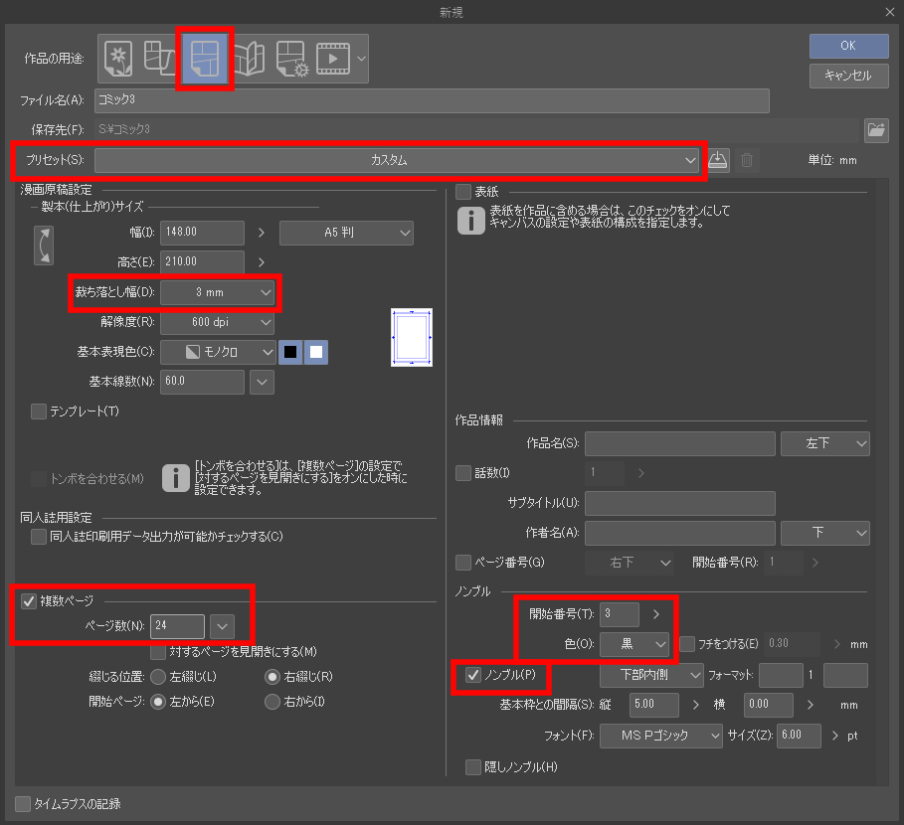Image resolution: width=904 pixels, height=825 pixels.
Task: Open the プリセット カスタム dropdown
Action: [397, 160]
